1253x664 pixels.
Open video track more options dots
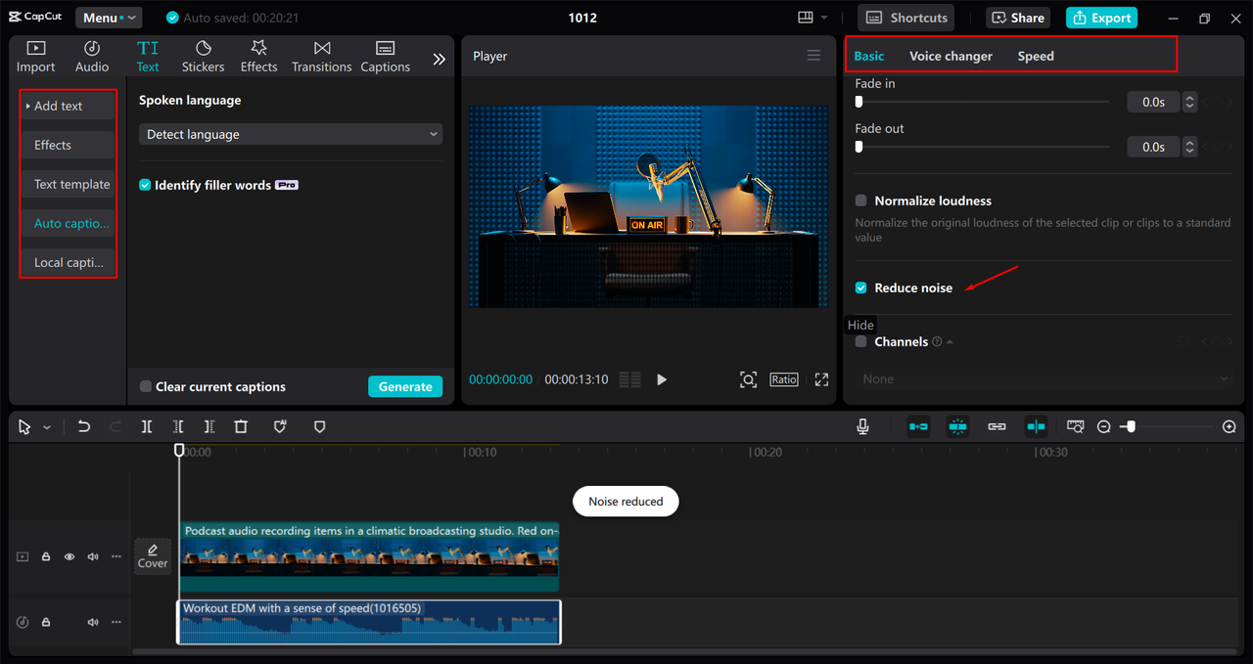pyautogui.click(x=116, y=556)
